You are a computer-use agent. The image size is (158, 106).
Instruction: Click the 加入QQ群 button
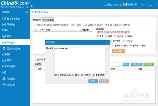pos(130,5)
